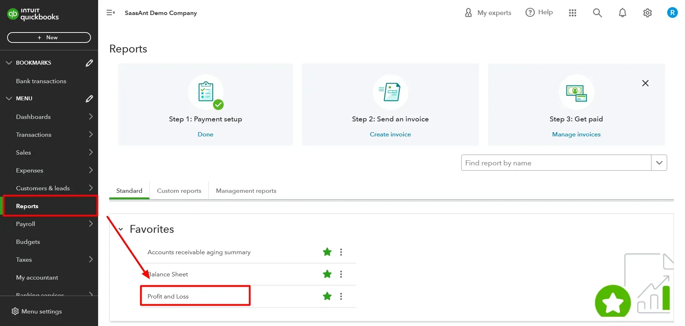Open Customers & leads in the sidebar
Viewport: 685px width, 326px height.
[43, 188]
